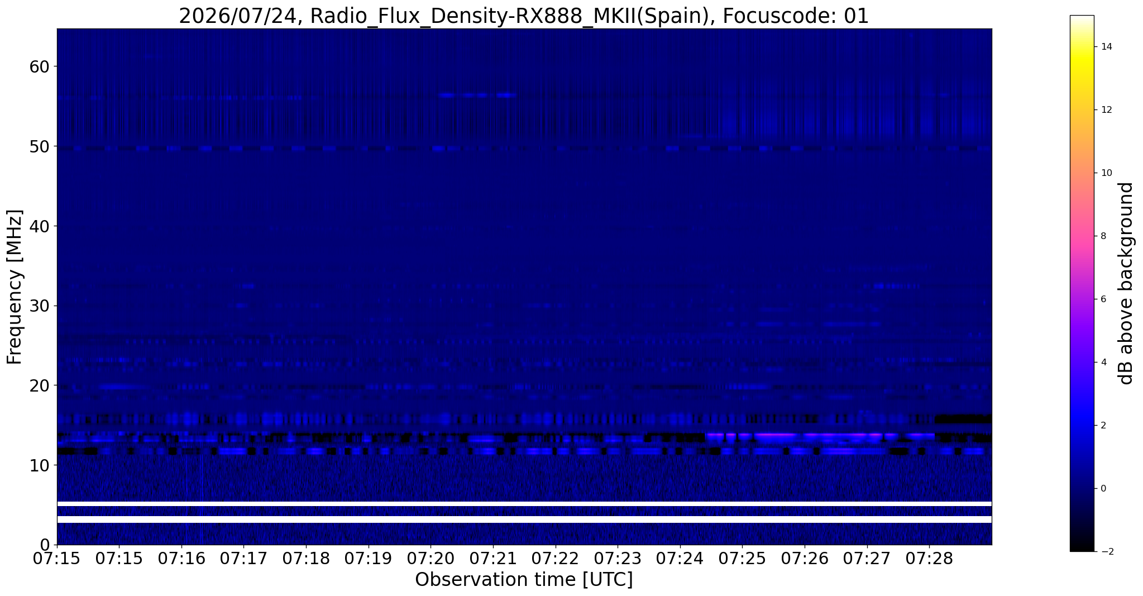Click the upper white horizontal band near 5 MHz
Screen dimensions: 1143x596
tap(524, 504)
